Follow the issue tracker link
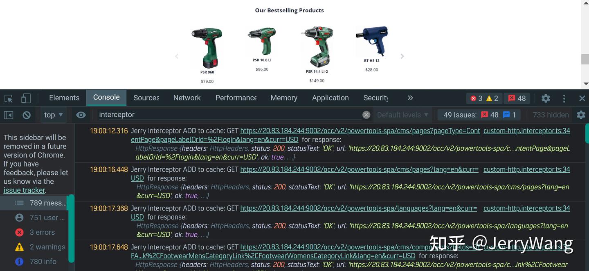The height and width of the screenshot is (271, 589). pos(24,190)
